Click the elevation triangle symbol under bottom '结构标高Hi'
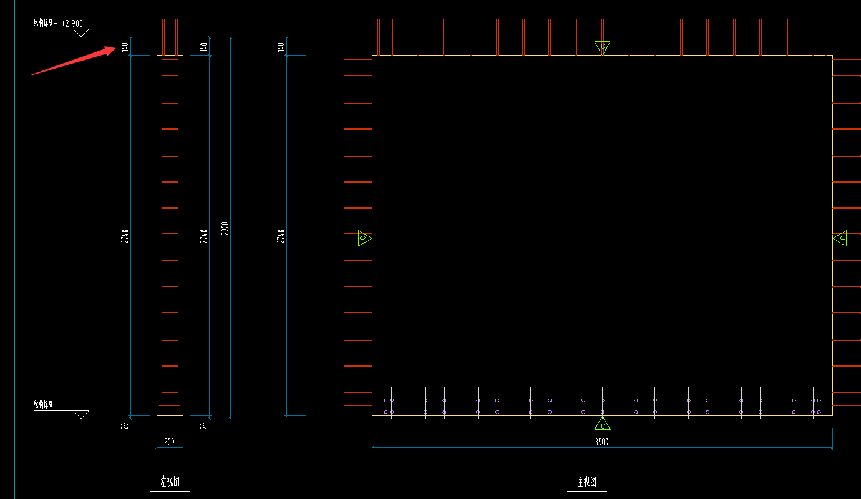Image resolution: width=861 pixels, height=499 pixels. [x=81, y=415]
